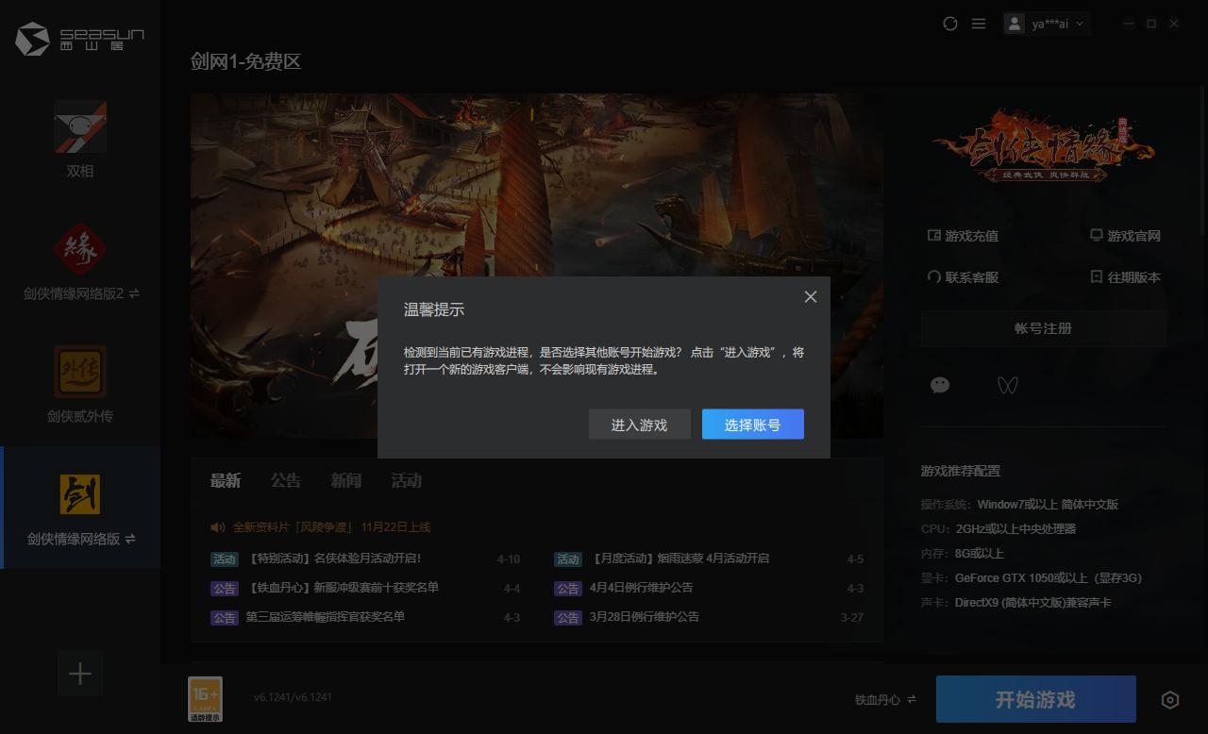The width and height of the screenshot is (1208, 734).
Task: Open the hamburger menu icon
Action: (x=979, y=24)
